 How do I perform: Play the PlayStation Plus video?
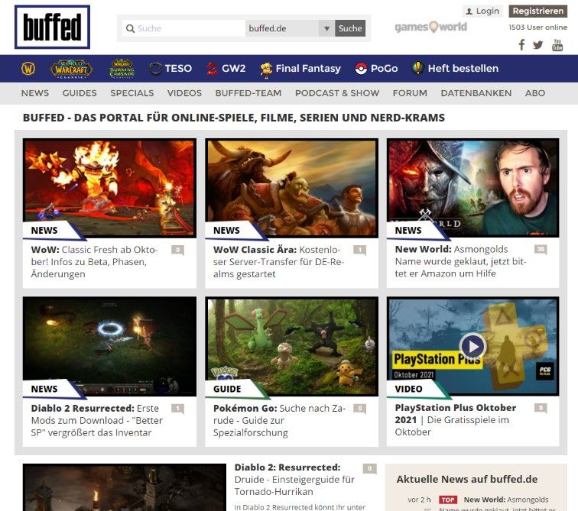472,347
